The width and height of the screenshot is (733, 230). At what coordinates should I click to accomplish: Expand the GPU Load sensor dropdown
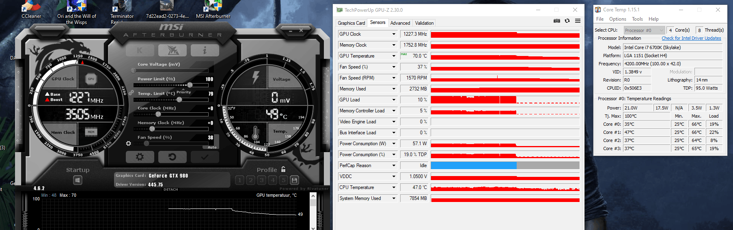click(x=394, y=100)
